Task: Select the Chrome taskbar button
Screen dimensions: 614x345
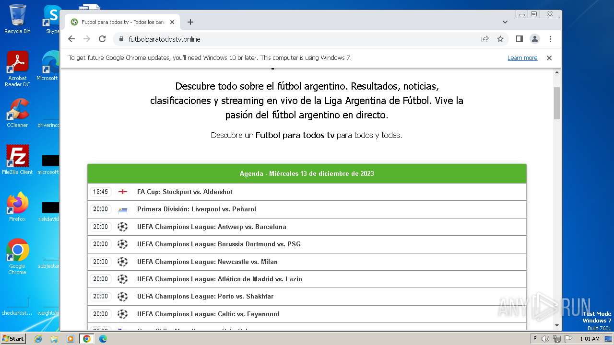Action: click(86, 339)
